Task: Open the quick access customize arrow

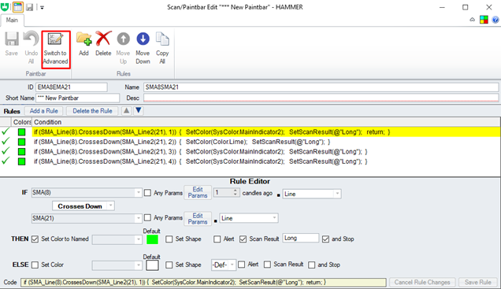Action: coord(43,7)
